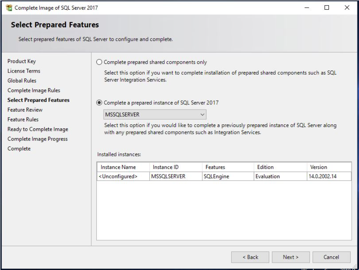Screen dimensions: 359x270
Task: Select Feature Review step
Action: (x=25, y=110)
